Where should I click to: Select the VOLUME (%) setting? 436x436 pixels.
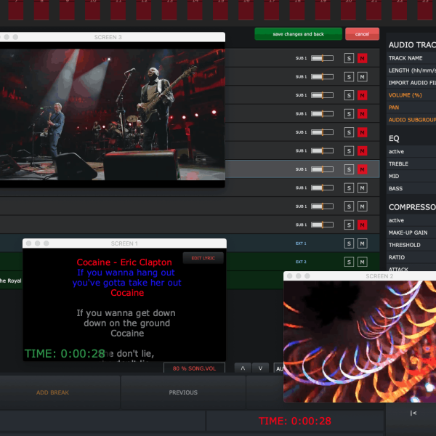pos(411,95)
